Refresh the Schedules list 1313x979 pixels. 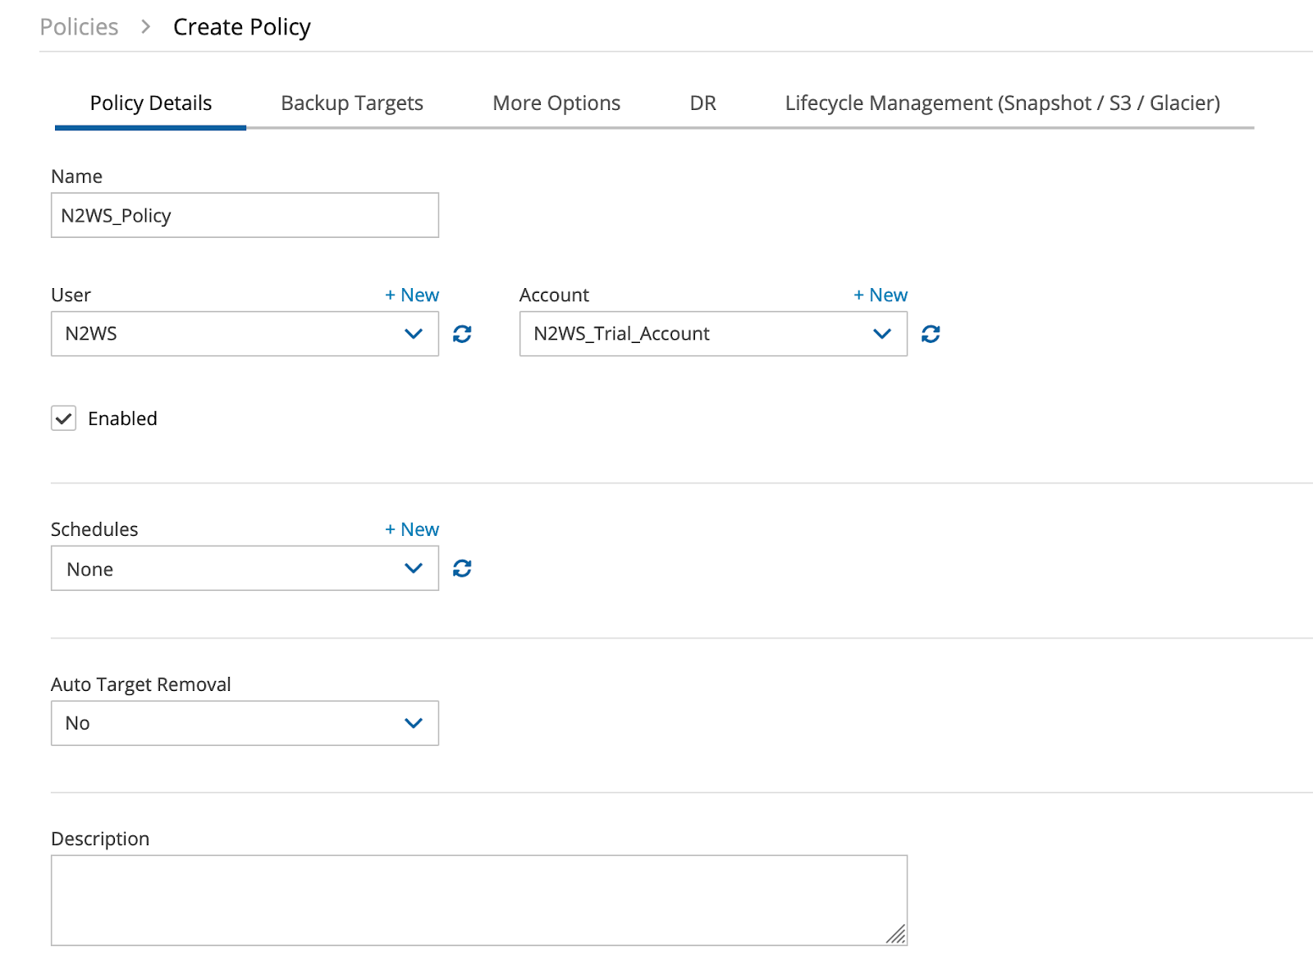coord(462,569)
